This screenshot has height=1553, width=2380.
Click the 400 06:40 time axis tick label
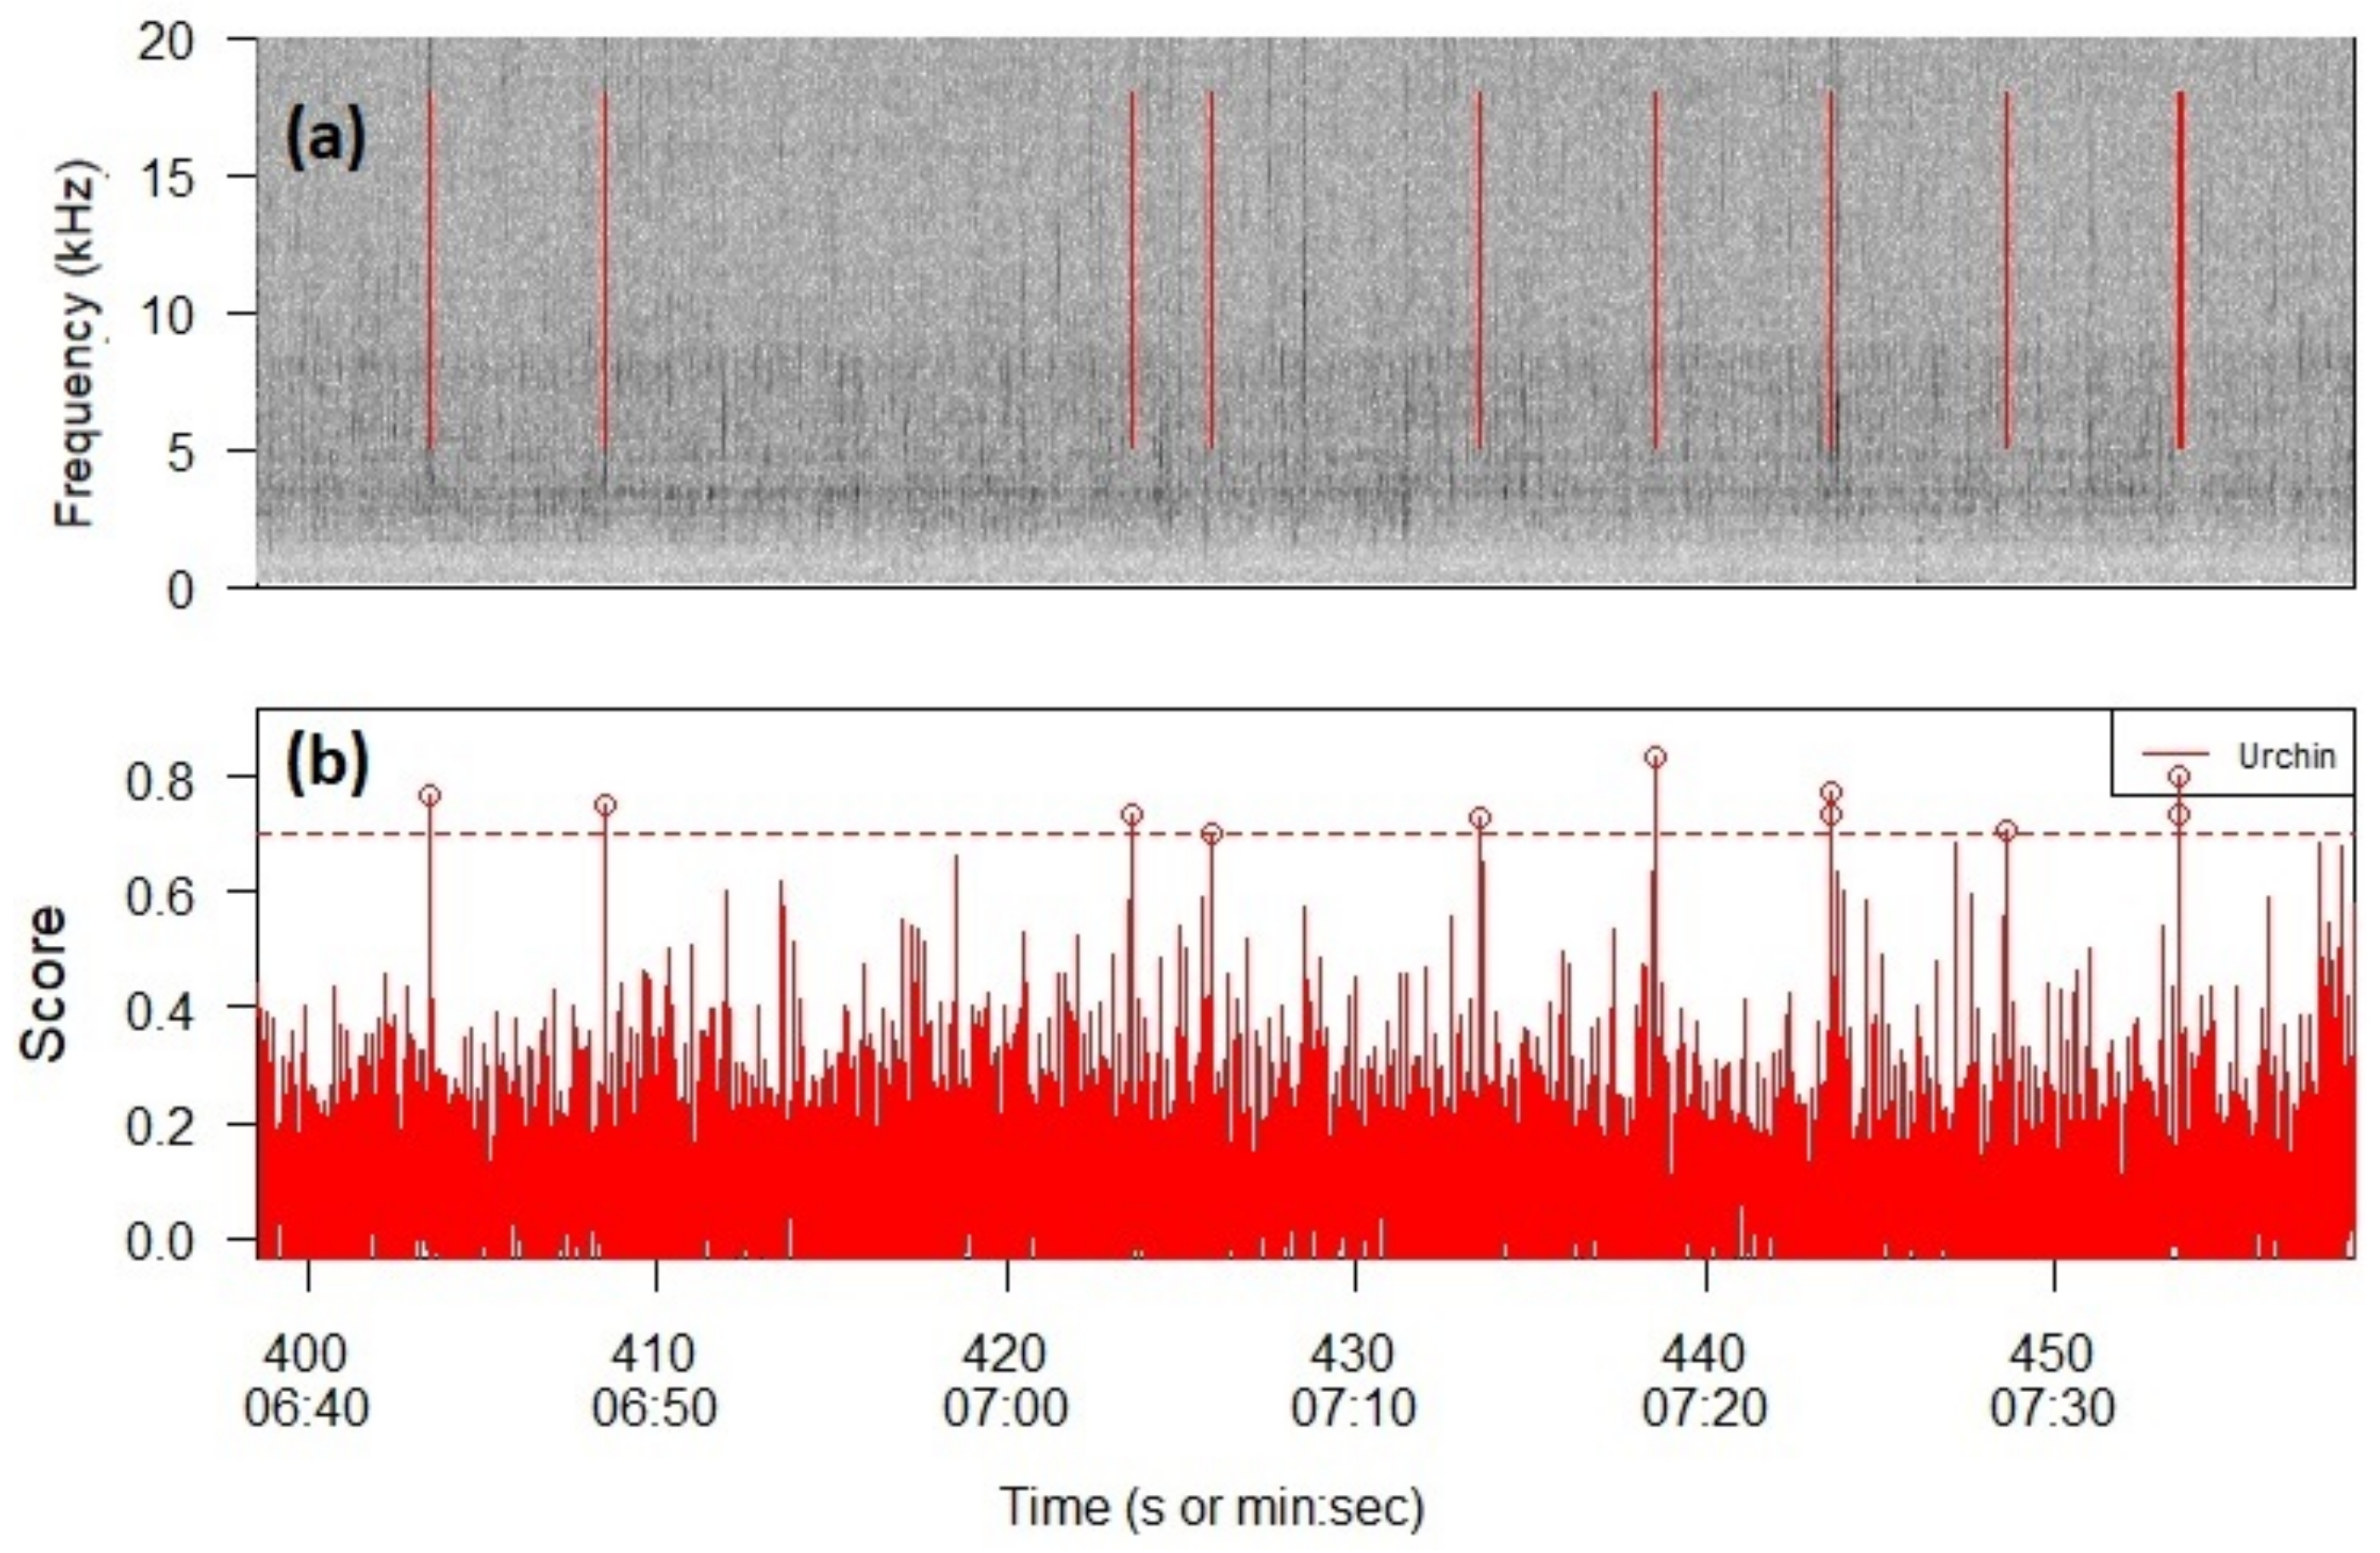[307, 1382]
